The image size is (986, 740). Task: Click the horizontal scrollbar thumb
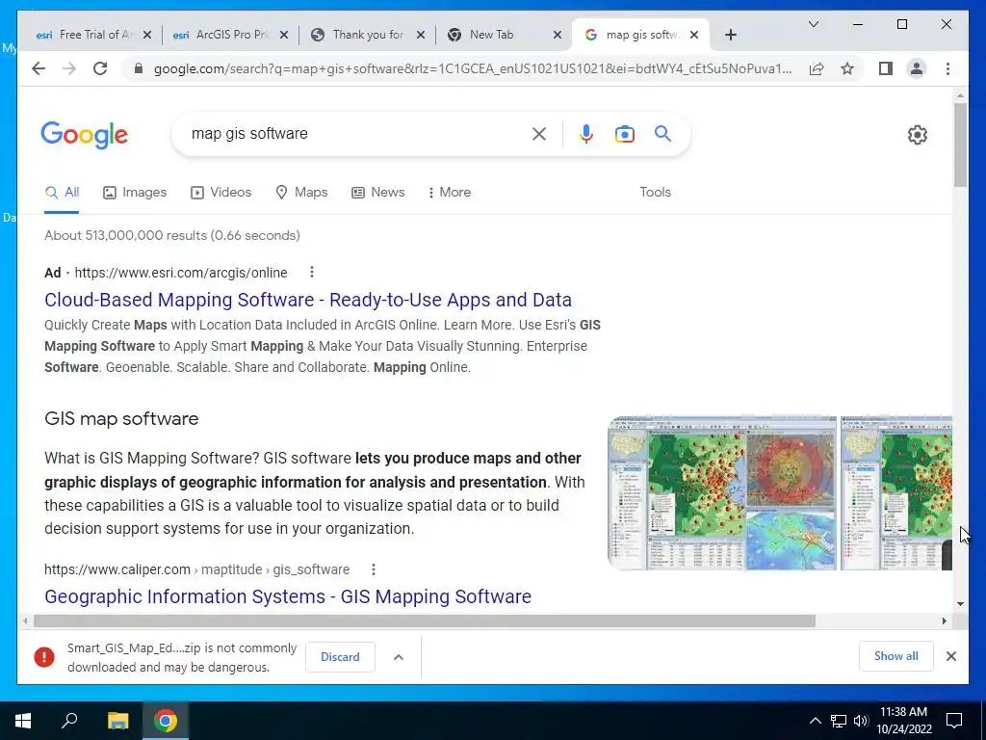pyautogui.click(x=425, y=621)
